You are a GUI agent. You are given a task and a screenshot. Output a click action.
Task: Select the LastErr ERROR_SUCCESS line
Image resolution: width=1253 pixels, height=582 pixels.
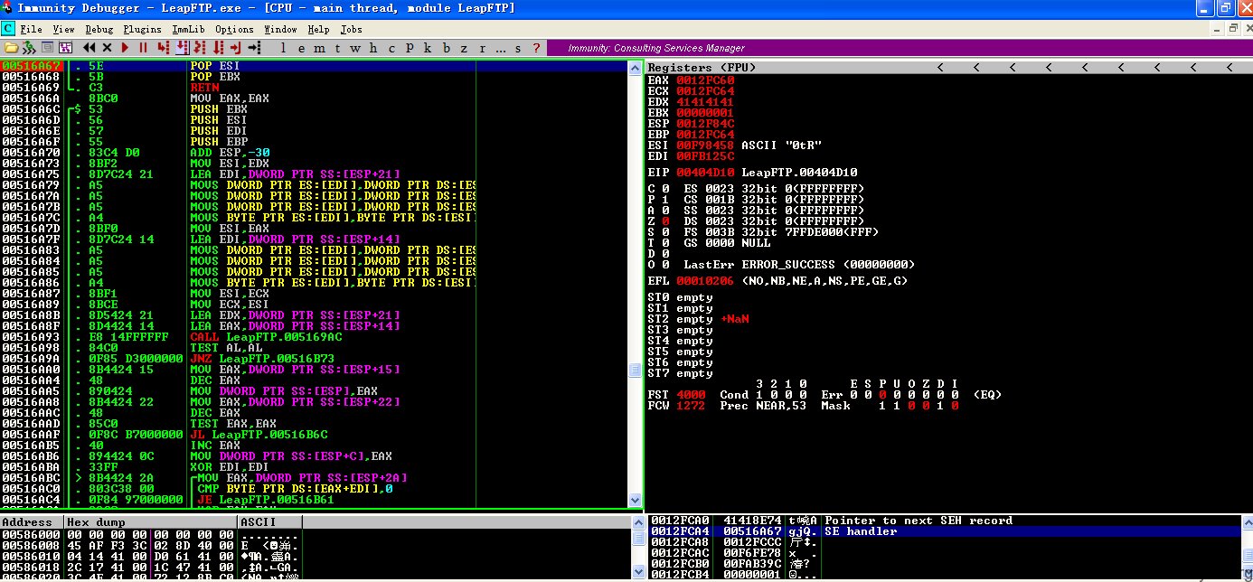[799, 265]
